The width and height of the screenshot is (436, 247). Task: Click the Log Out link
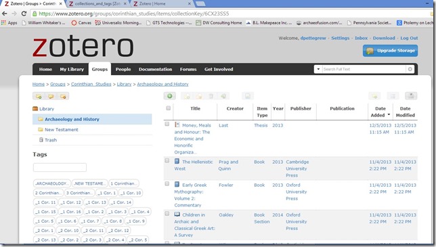pos(409,38)
